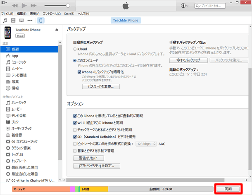Screen dimensions: 252x195
Task: Switch to the Movies library icon
Action: click(x=13, y=20)
